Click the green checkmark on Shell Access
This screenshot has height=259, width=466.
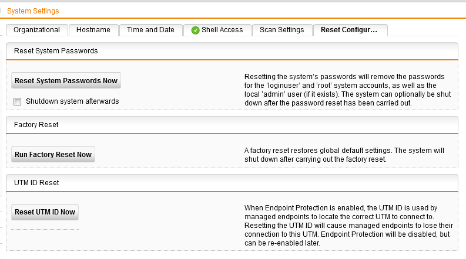195,30
